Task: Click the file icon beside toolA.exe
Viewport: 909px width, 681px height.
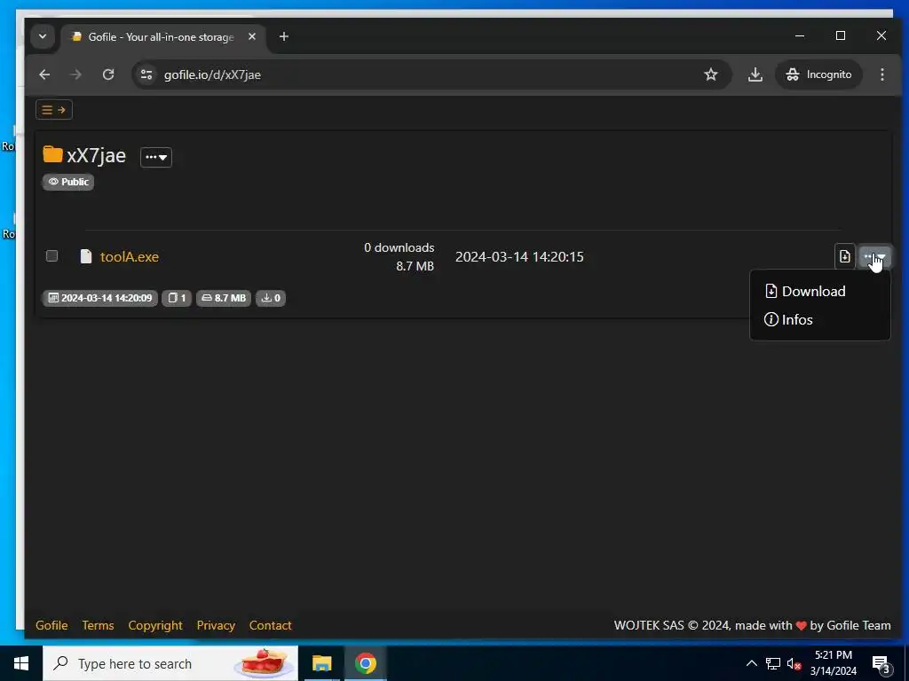Action: click(86, 256)
